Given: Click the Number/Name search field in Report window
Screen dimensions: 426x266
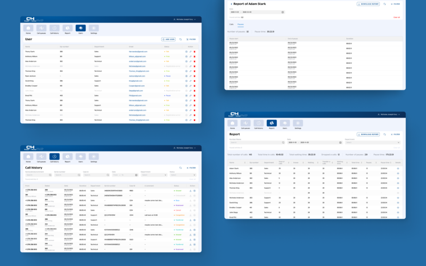Looking at the screenshot, I should (x=257, y=143).
